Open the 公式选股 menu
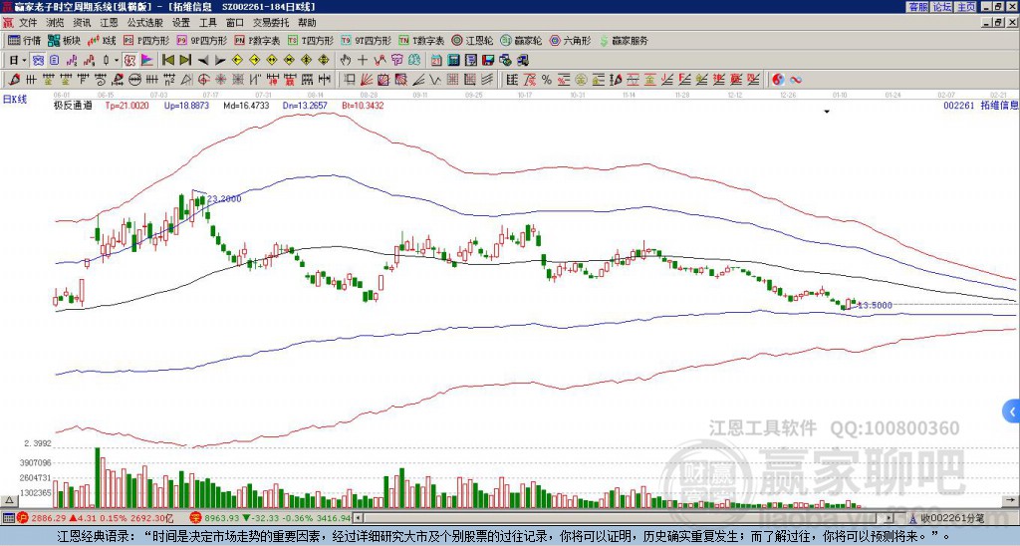 [x=145, y=23]
